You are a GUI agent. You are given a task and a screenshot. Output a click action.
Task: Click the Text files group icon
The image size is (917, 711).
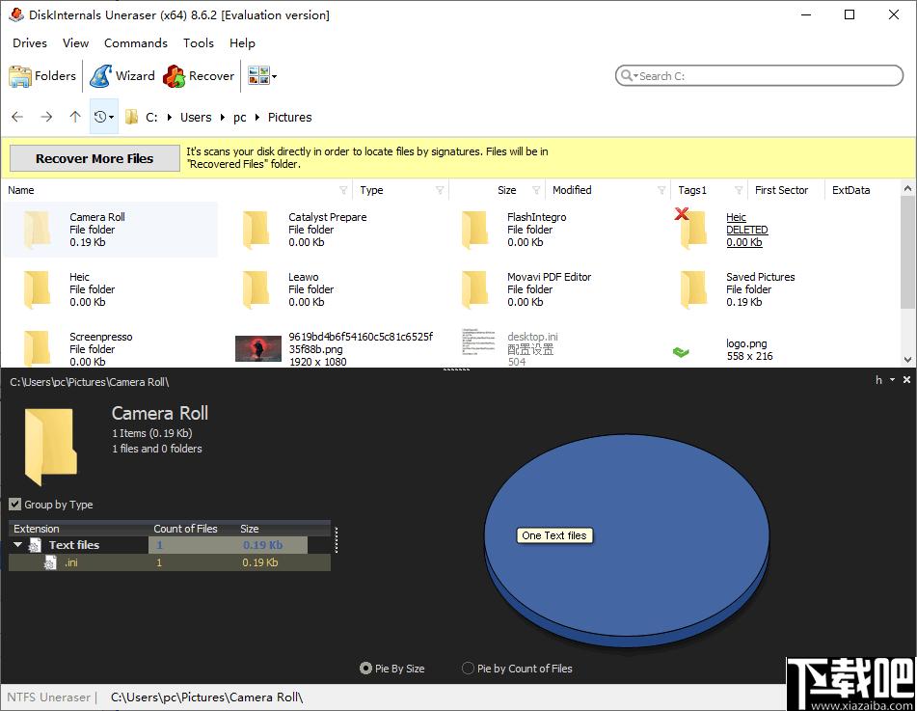coord(35,545)
